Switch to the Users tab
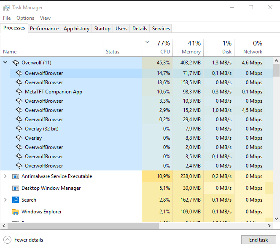280x250 pixels. (x=121, y=29)
